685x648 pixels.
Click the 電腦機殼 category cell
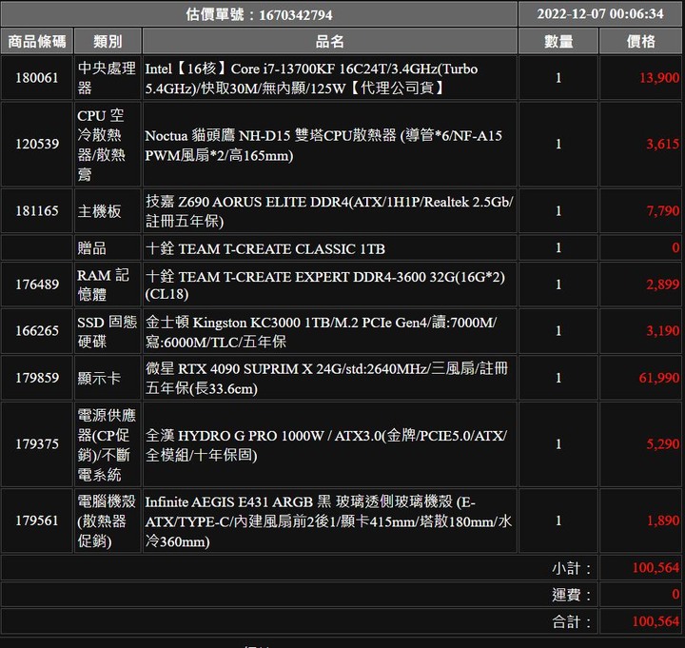tap(107, 520)
